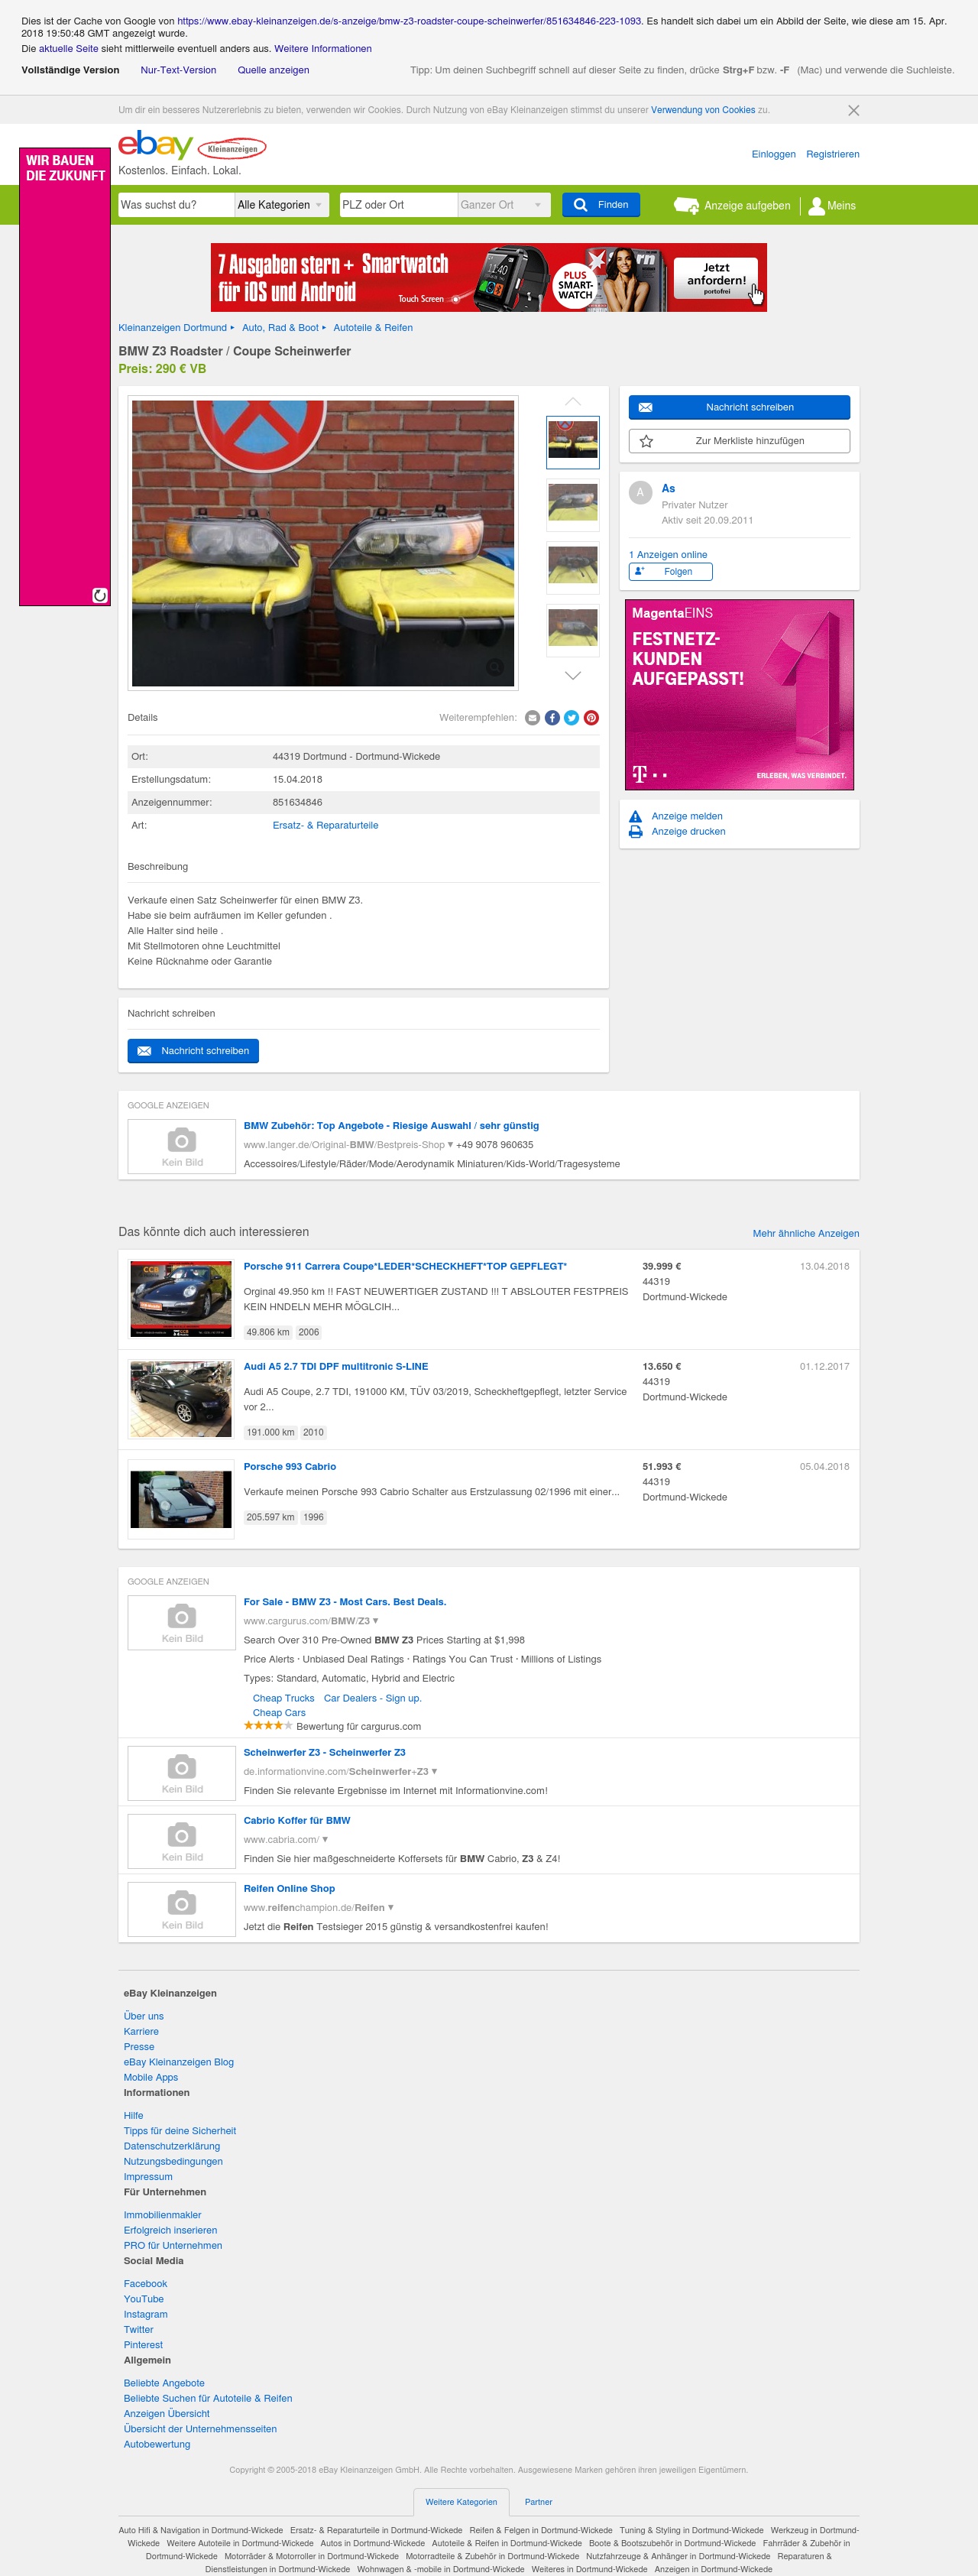Switch to the Partner footer tab

[x=539, y=2502]
